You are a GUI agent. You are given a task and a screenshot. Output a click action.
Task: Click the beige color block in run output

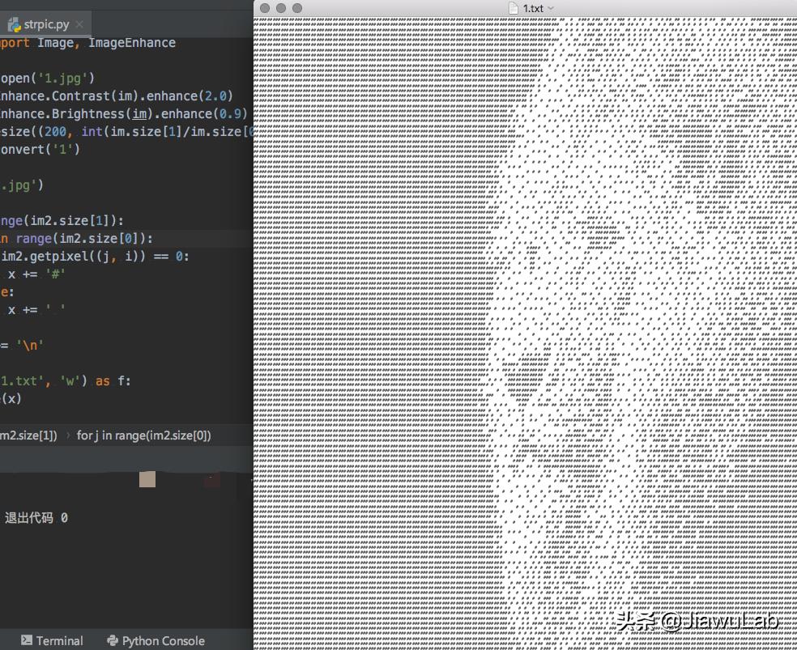(x=146, y=479)
